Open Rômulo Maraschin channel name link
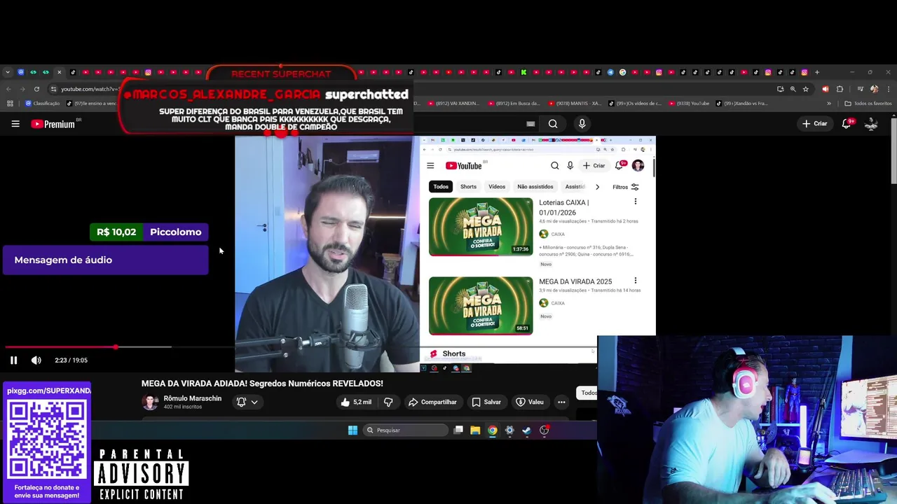Image resolution: width=897 pixels, height=504 pixels. (x=193, y=398)
